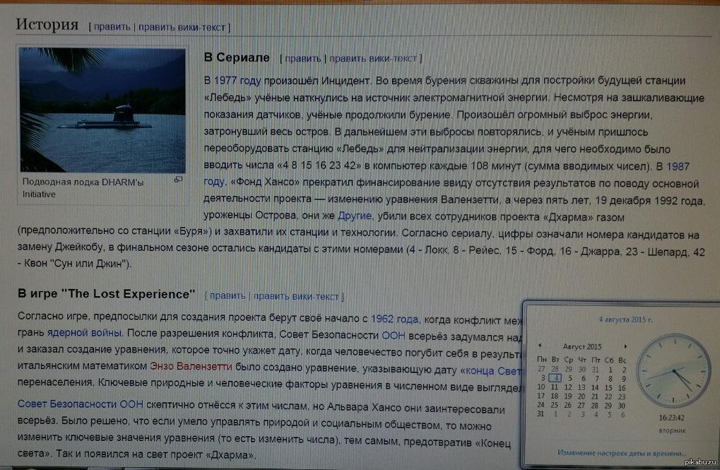The image size is (720, 470).
Task: Click 'править' beside 'В Сериале' heading
Action: 302,58
